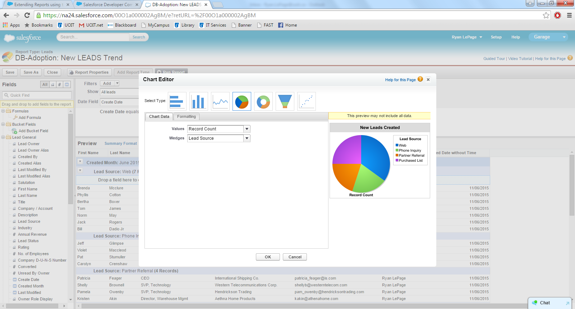The width and height of the screenshot is (575, 309).
Task: Click the Salesforce search input field
Action: click(x=93, y=37)
